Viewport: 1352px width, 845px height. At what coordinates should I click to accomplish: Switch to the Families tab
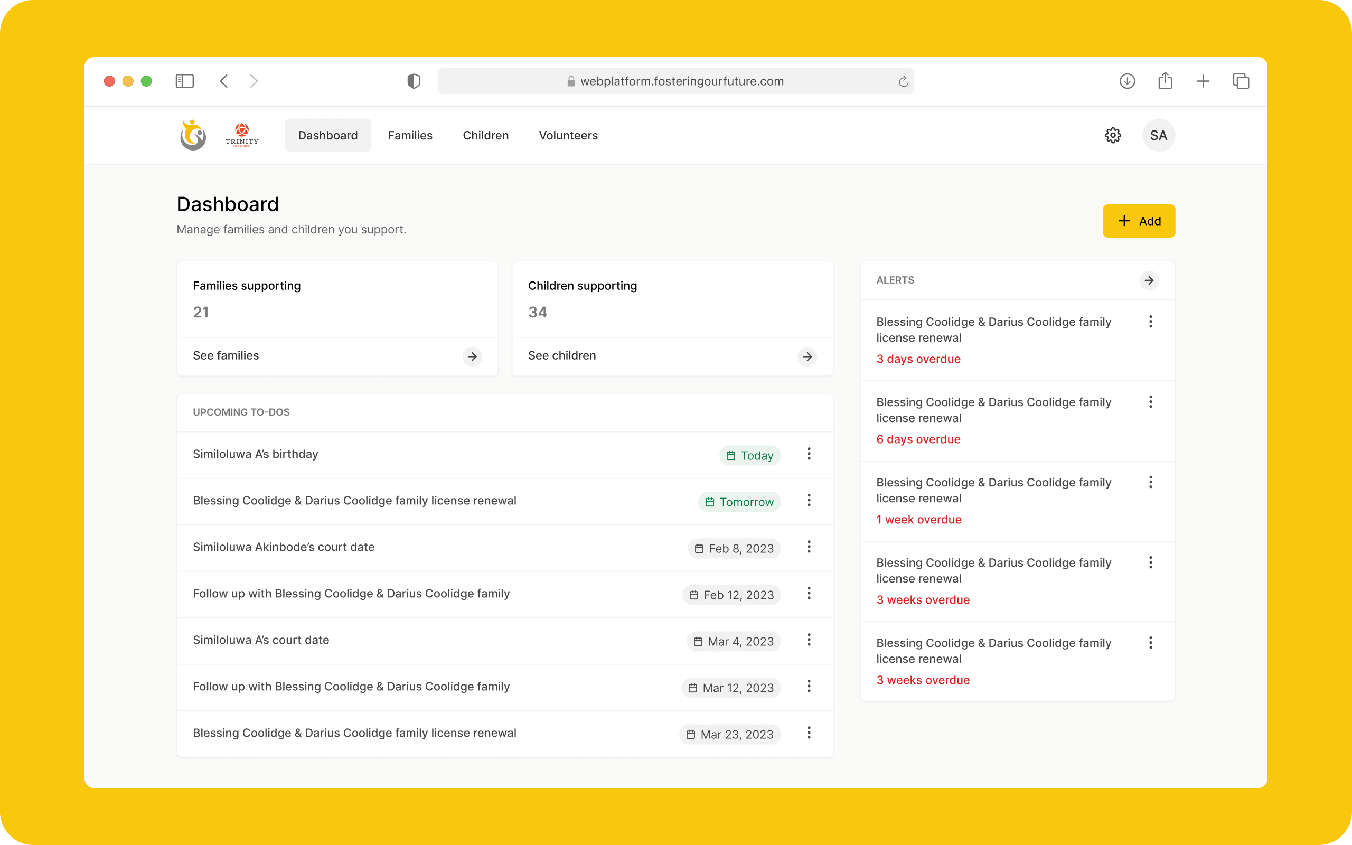[x=409, y=135]
